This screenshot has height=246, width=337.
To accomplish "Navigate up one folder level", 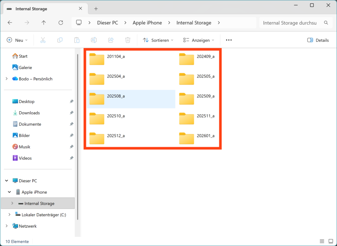I will point(43,22).
